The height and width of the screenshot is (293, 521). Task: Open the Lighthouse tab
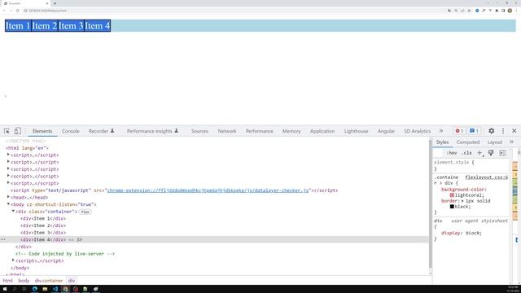356,131
